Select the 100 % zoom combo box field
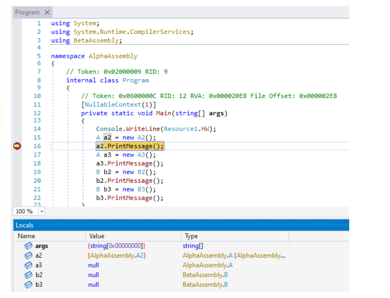The image size is (390, 298). tap(27, 211)
